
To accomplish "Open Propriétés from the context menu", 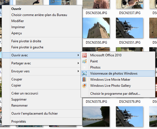I will (x=42, y=122).
